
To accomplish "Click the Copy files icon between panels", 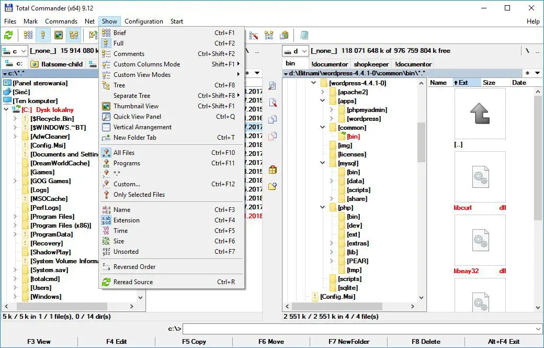I will (273, 119).
